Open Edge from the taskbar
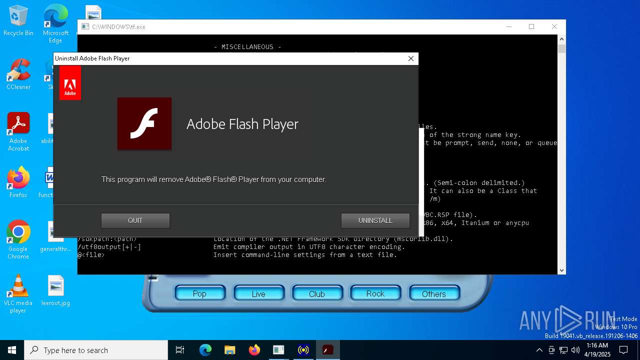 tap(205, 350)
